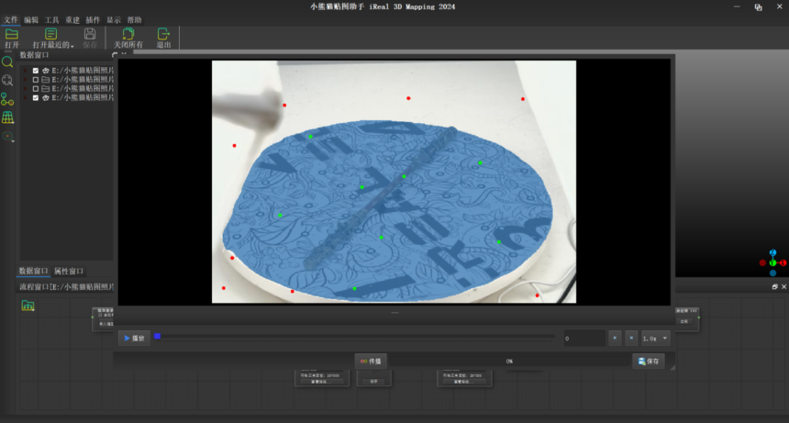Open the 工具 menu
The image size is (789, 423).
[51, 20]
